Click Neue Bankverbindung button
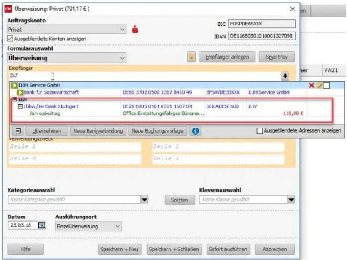The image size is (347, 260). click(98, 131)
